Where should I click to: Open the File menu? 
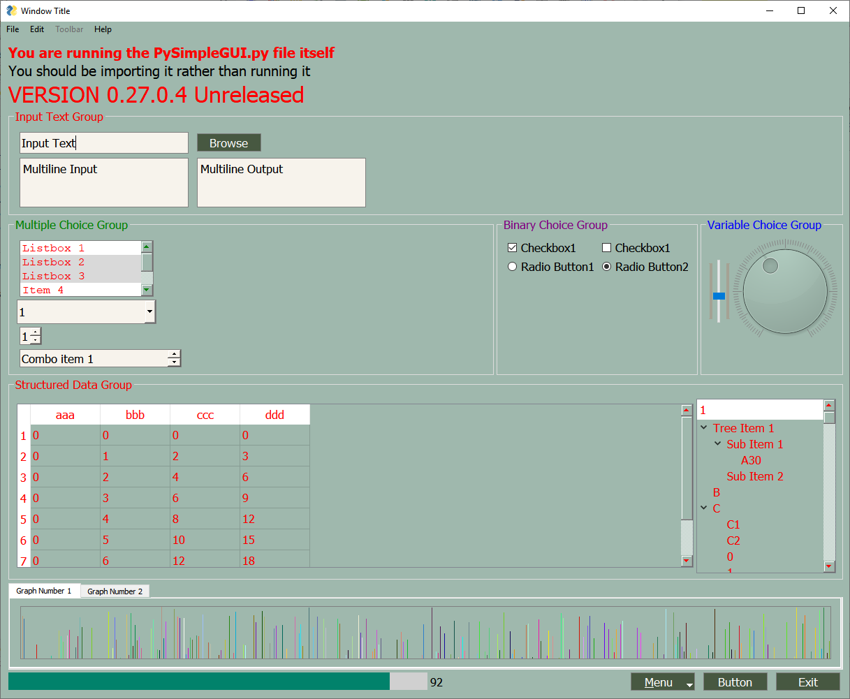pyautogui.click(x=12, y=29)
